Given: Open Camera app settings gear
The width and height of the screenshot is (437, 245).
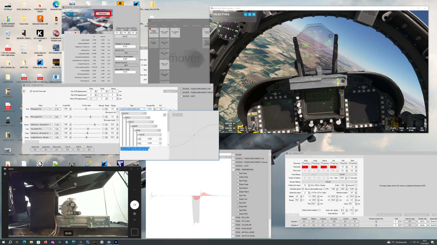Looking at the screenshot, I should pyautogui.click(x=5, y=173).
